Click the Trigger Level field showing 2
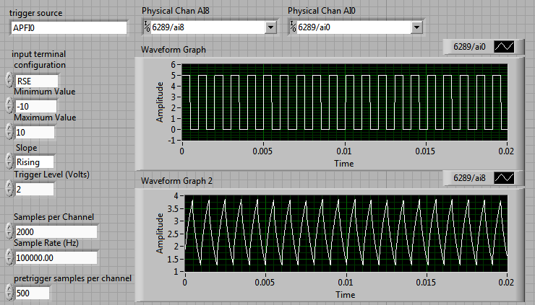Viewport: 535px width, 305px height. pos(35,189)
